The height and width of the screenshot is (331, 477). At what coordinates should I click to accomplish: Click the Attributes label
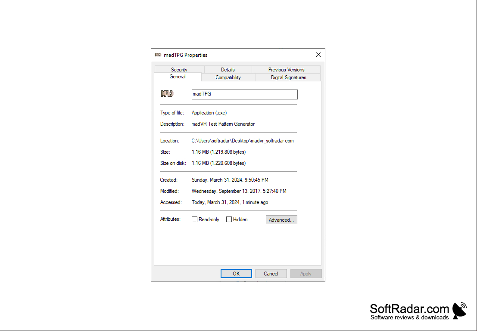[170, 219]
